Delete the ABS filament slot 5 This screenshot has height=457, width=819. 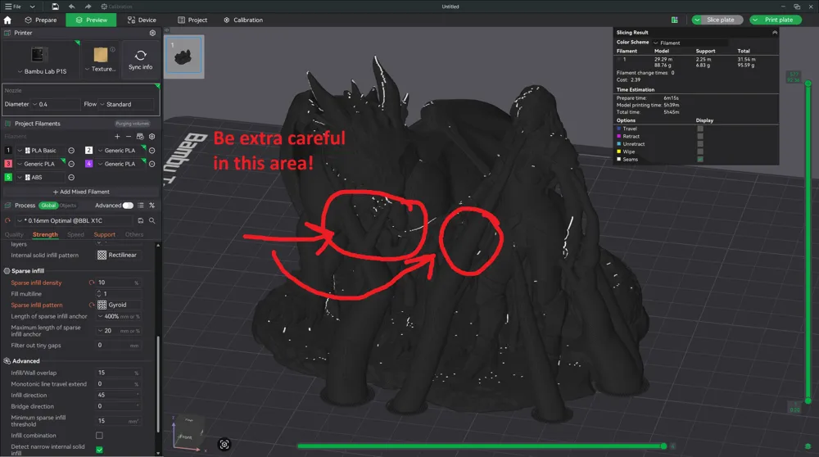tap(71, 178)
